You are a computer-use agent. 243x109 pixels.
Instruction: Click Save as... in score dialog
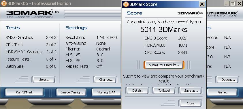[190, 91]
